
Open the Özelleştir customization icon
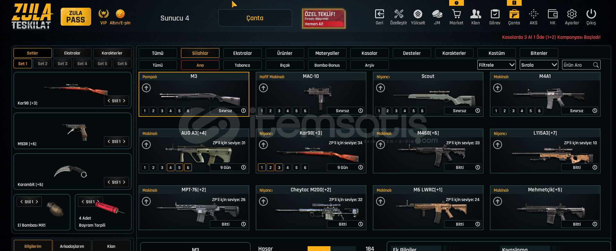399,14
